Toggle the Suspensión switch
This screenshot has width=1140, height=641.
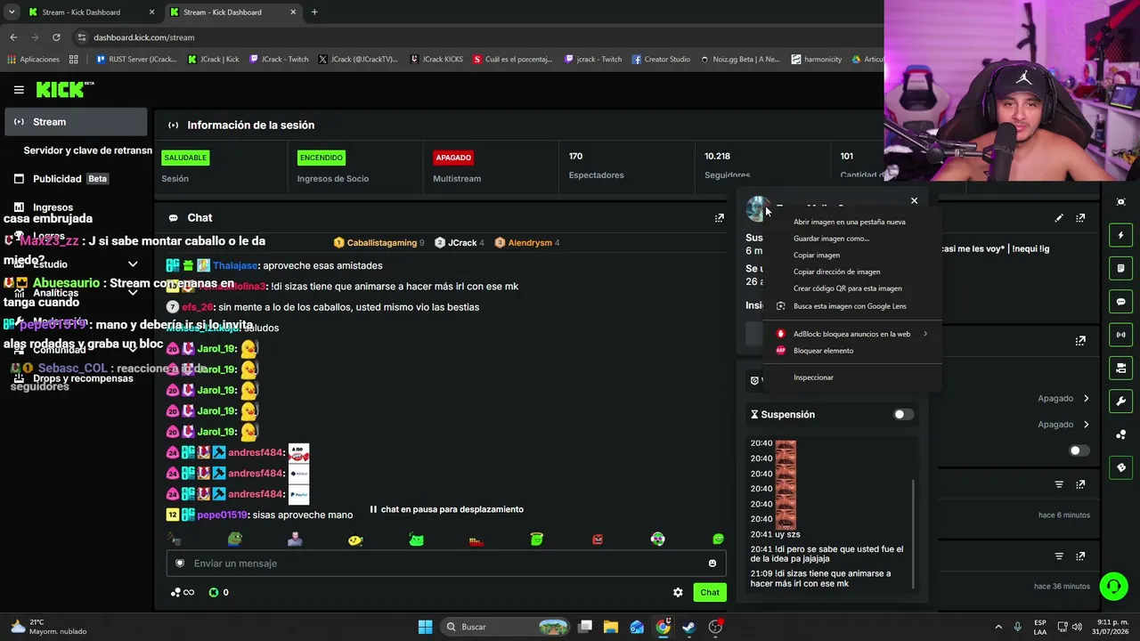pos(903,415)
